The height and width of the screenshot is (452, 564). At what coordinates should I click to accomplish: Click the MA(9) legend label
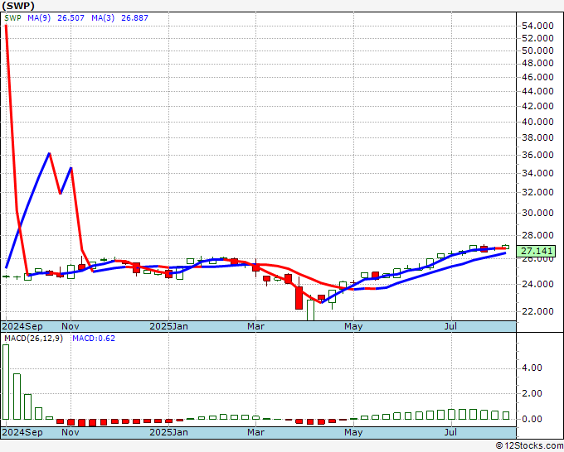[x=39, y=18]
